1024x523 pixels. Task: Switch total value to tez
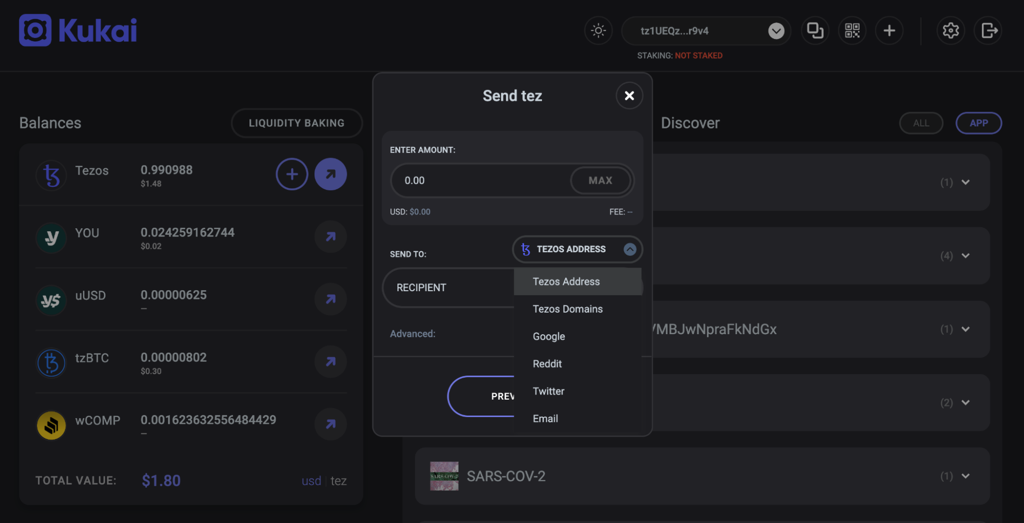tap(338, 481)
